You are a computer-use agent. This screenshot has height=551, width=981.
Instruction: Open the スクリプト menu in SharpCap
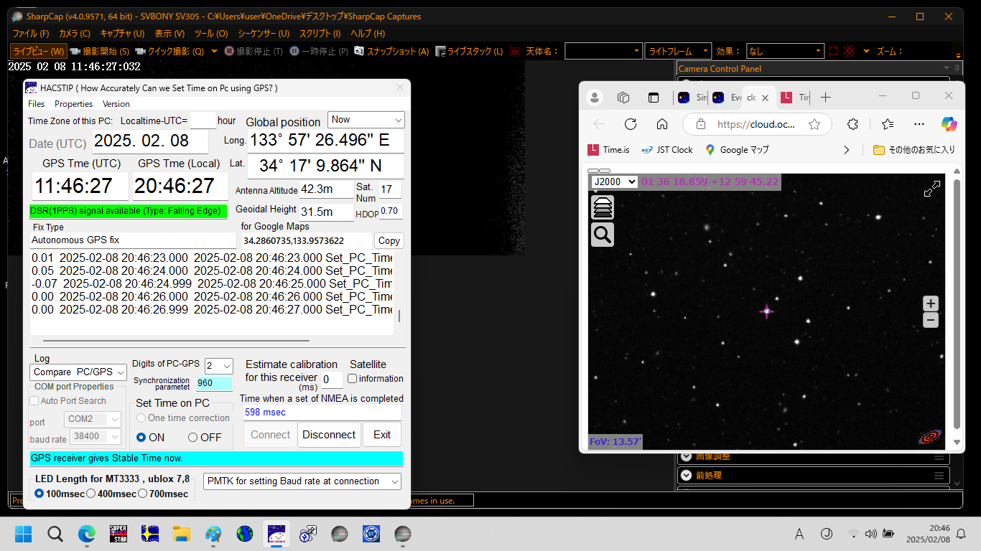coord(320,34)
